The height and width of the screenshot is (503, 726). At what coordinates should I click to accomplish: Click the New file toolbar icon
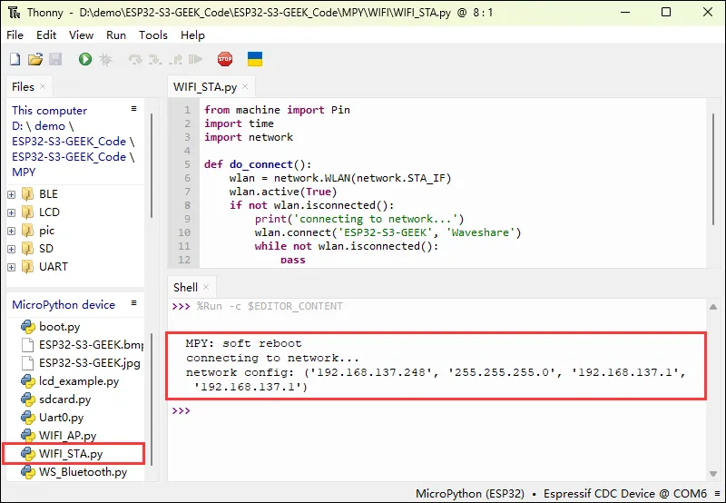pos(15,59)
